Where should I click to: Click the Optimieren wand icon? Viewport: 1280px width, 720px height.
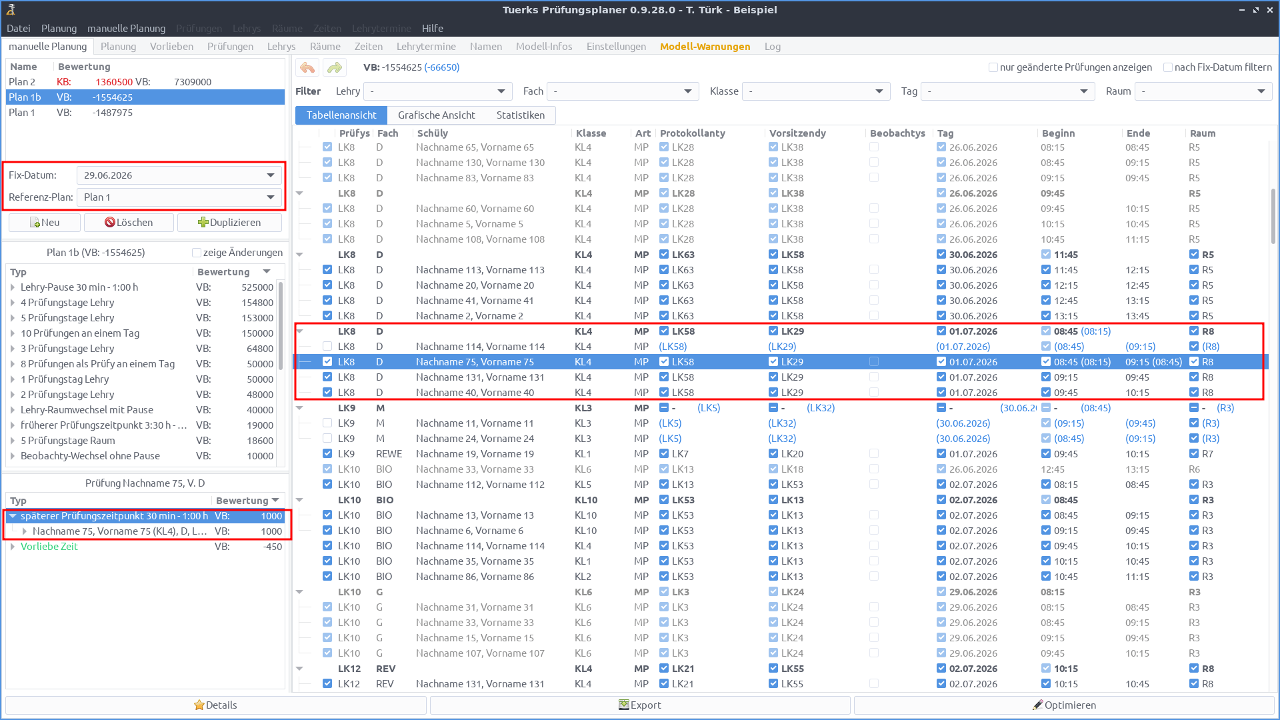[1038, 705]
